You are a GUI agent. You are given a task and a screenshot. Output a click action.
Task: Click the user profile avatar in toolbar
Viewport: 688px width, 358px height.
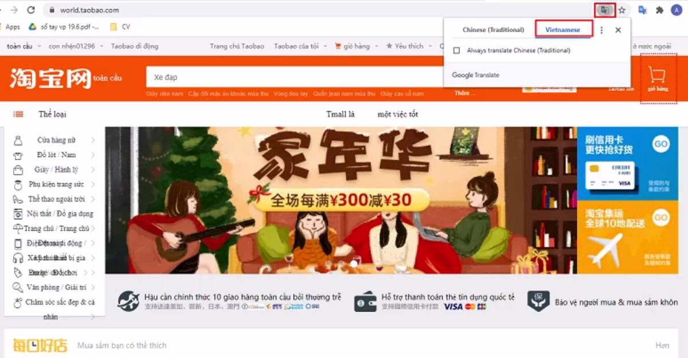coord(676,10)
